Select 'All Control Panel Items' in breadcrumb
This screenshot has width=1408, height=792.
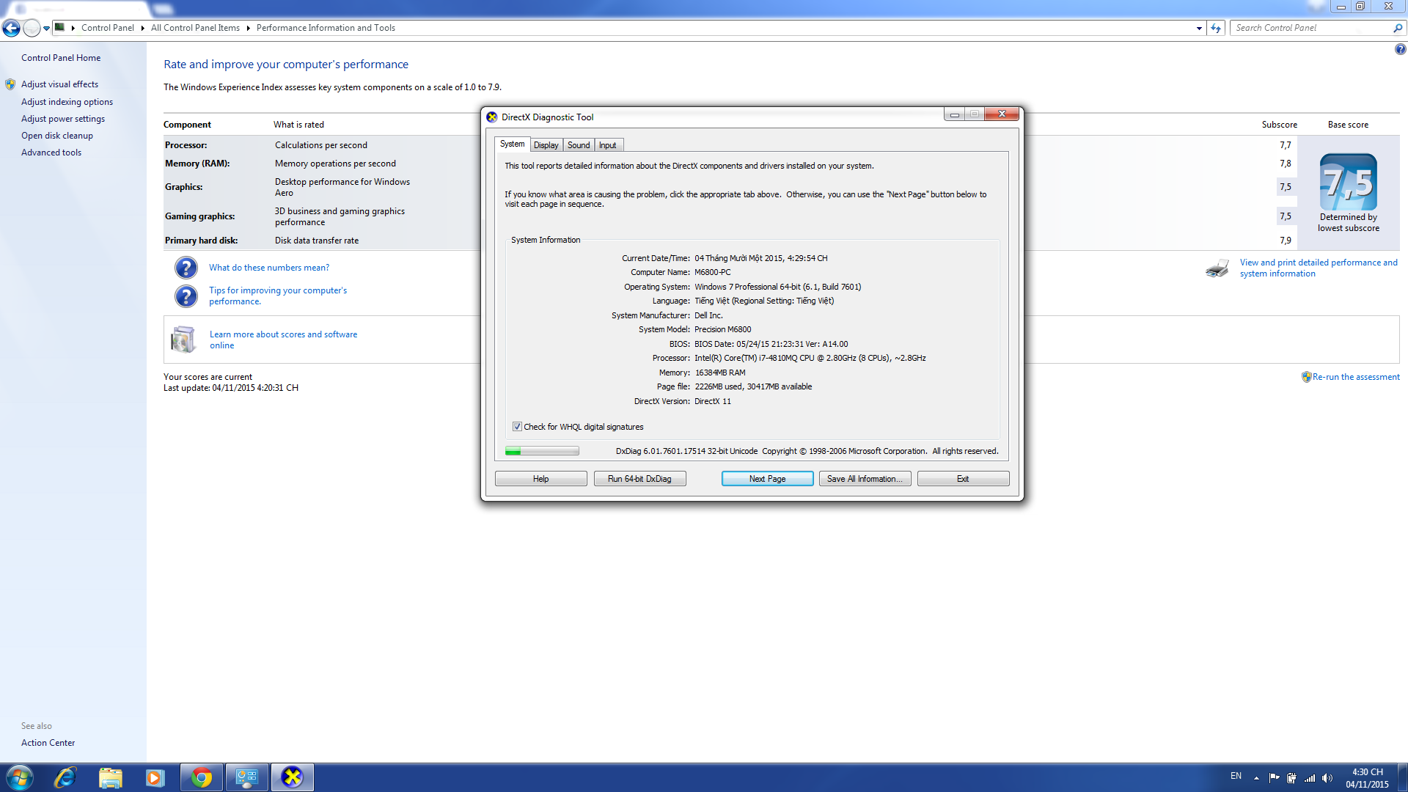tap(195, 28)
